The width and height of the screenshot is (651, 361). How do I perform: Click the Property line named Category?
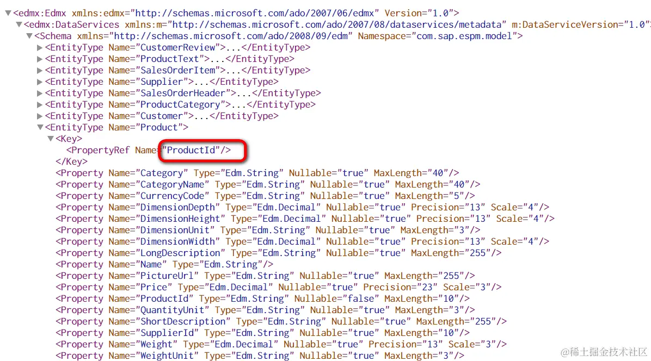click(257, 173)
